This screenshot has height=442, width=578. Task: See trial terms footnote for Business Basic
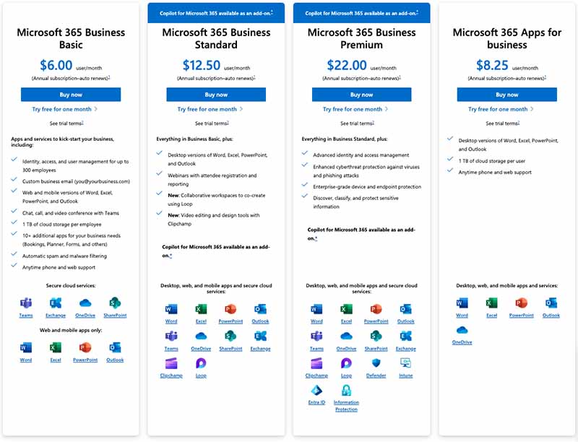(x=83, y=123)
